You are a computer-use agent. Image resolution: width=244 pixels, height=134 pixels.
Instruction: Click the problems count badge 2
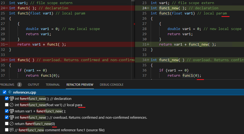19,85
